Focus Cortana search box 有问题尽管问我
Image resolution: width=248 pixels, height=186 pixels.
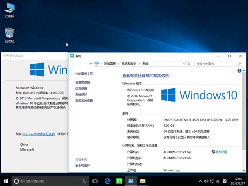click(50, 181)
